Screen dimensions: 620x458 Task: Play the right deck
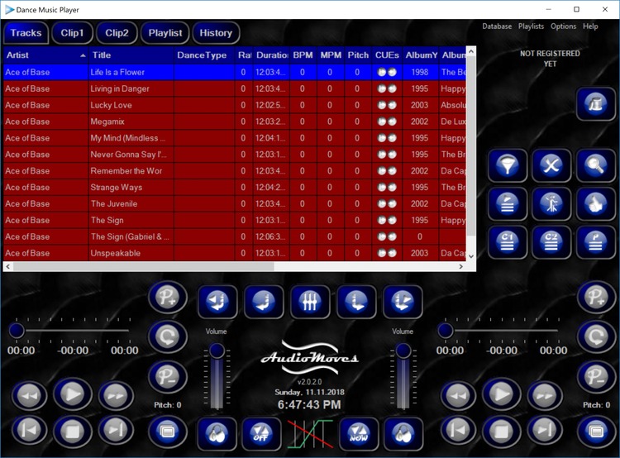pos(502,394)
